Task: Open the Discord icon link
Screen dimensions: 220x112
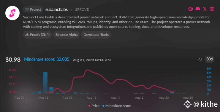Action: coord(198,9)
